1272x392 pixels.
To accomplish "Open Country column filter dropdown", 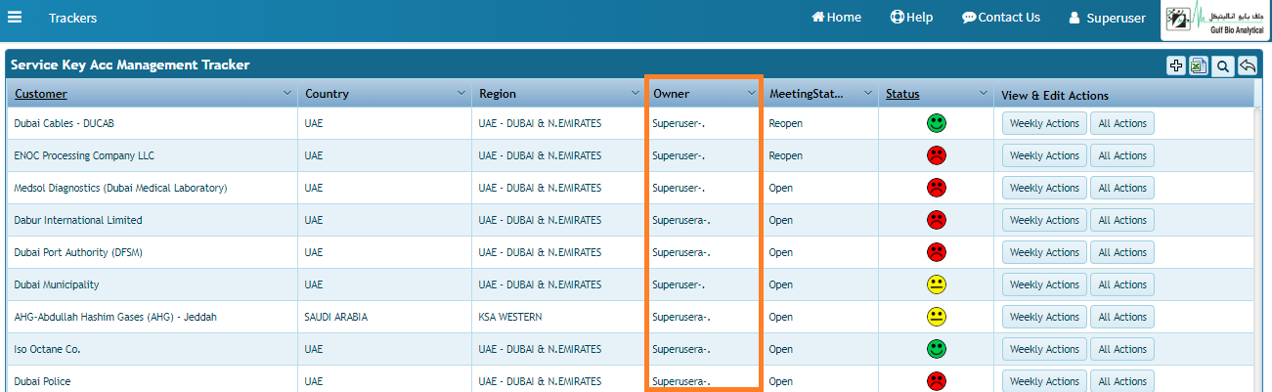I will (x=461, y=94).
